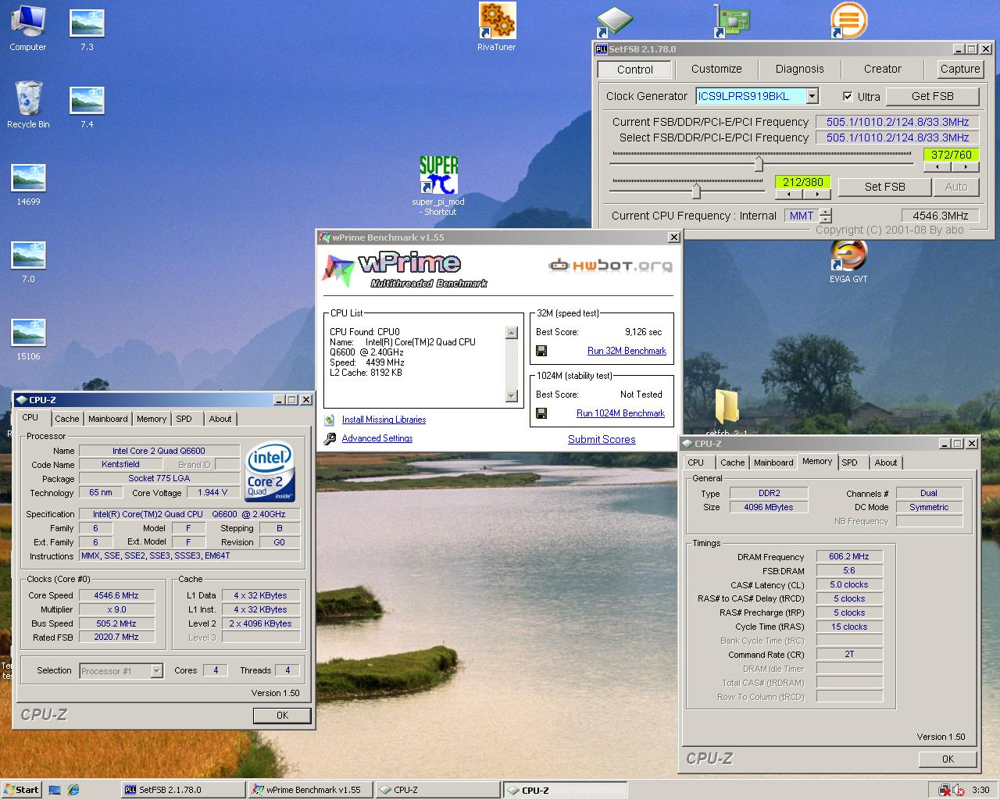The height and width of the screenshot is (800, 1000).
Task: Select the Control tab in SetFSB
Action: 634,70
